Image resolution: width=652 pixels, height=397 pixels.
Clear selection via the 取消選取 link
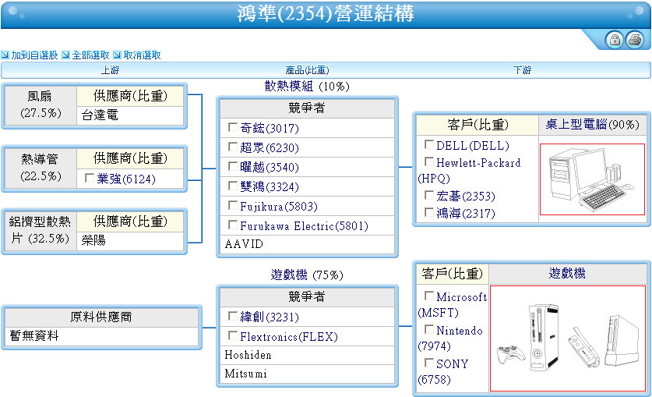143,55
